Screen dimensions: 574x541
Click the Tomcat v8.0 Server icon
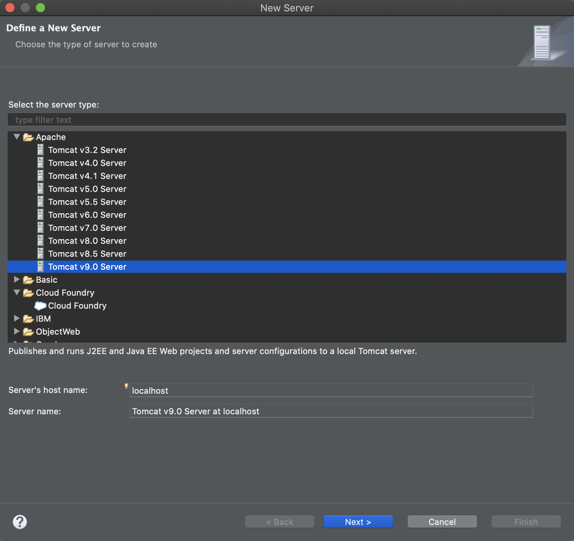pos(40,241)
